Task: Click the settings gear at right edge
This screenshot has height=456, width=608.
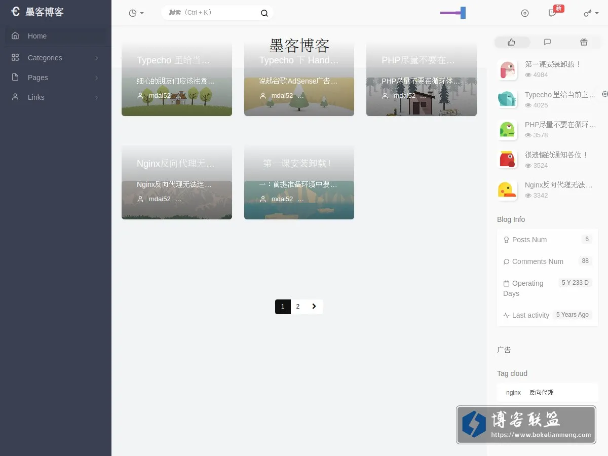Action: (x=604, y=94)
